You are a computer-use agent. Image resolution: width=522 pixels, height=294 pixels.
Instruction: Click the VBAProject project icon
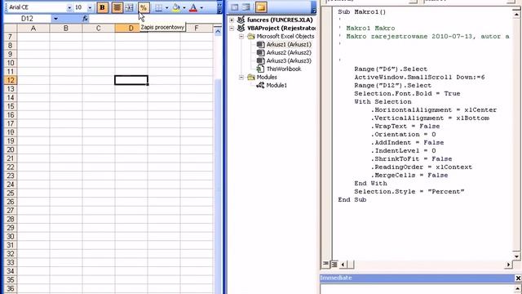point(241,29)
